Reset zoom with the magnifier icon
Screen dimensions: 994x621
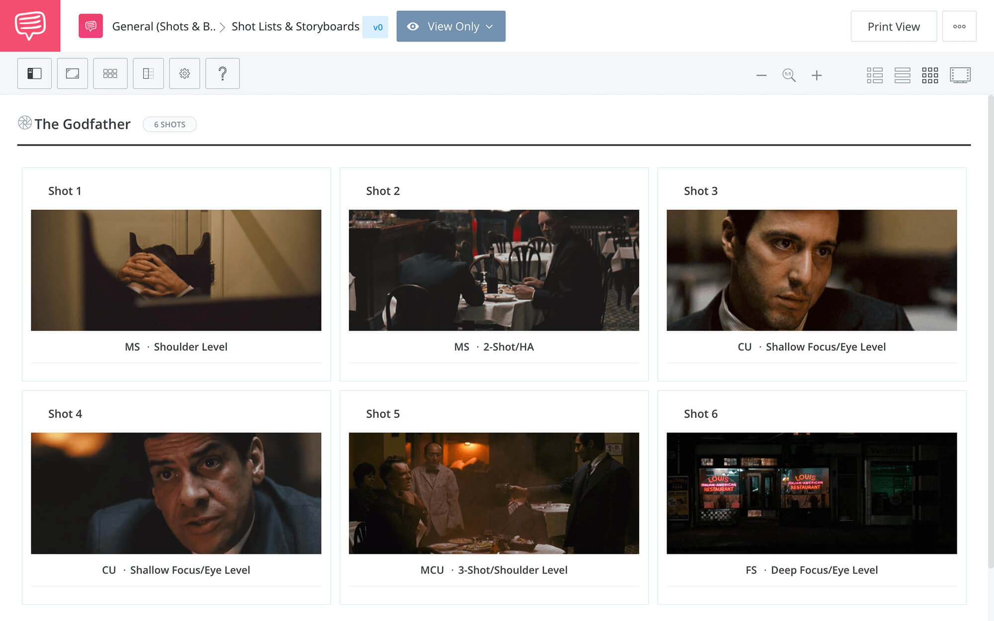pyautogui.click(x=789, y=76)
